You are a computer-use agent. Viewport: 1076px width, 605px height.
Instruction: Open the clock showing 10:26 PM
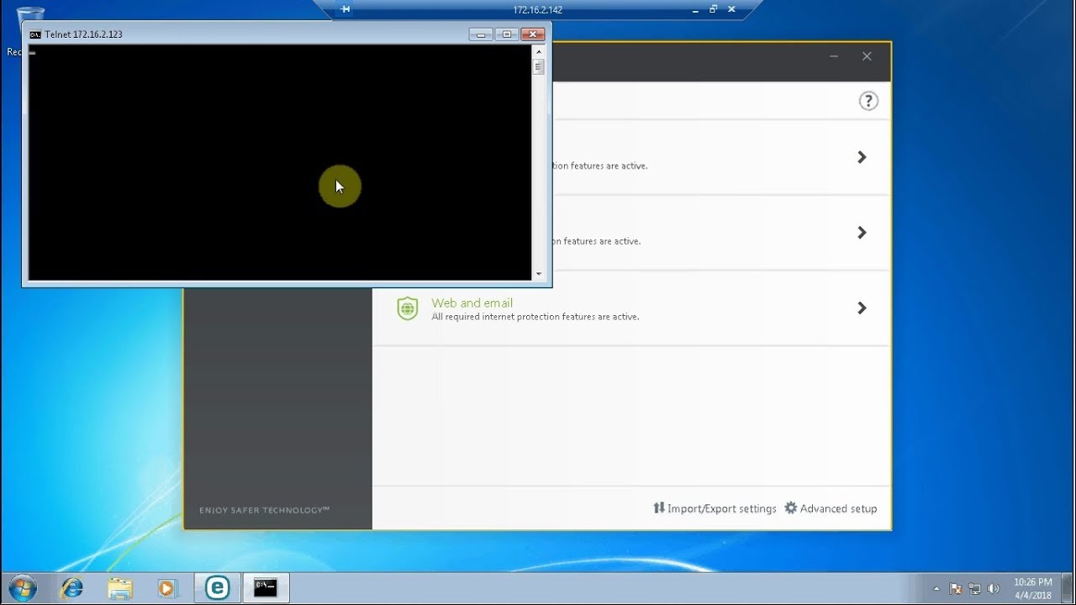point(1032,588)
